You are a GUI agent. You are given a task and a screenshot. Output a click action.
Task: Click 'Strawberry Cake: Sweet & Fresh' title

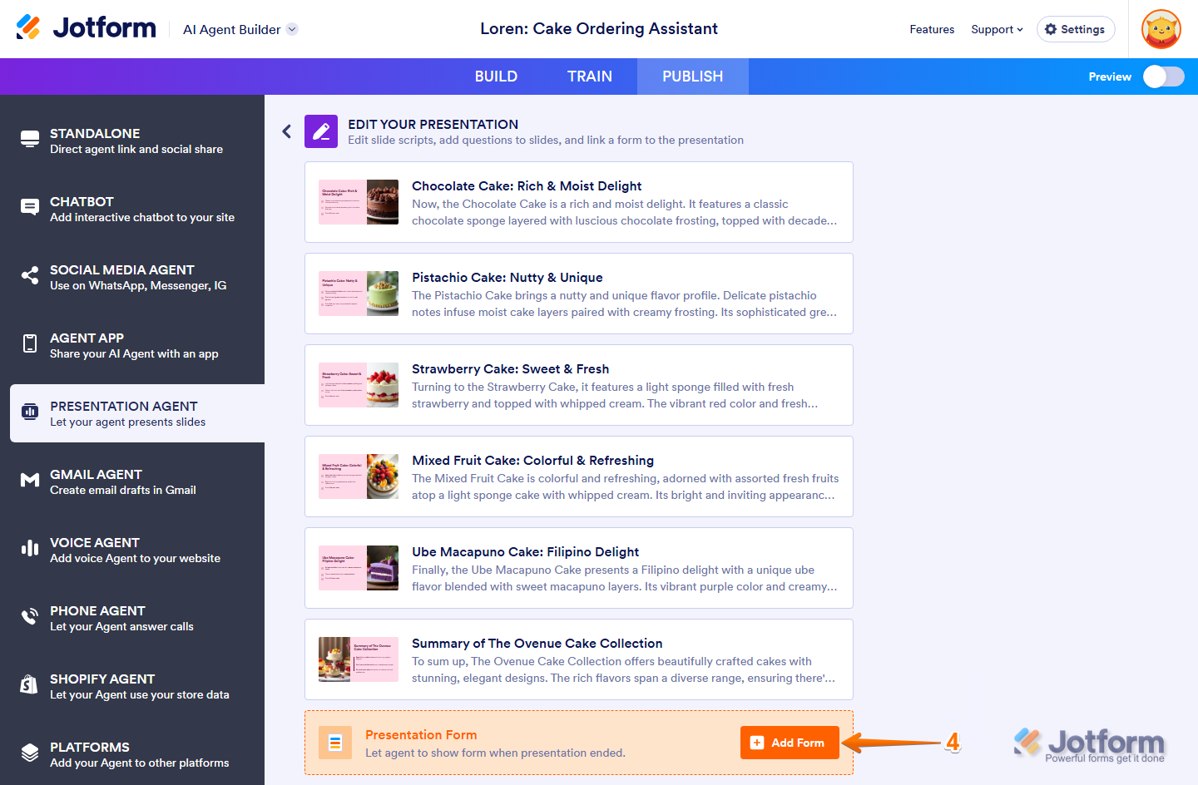[510, 369]
